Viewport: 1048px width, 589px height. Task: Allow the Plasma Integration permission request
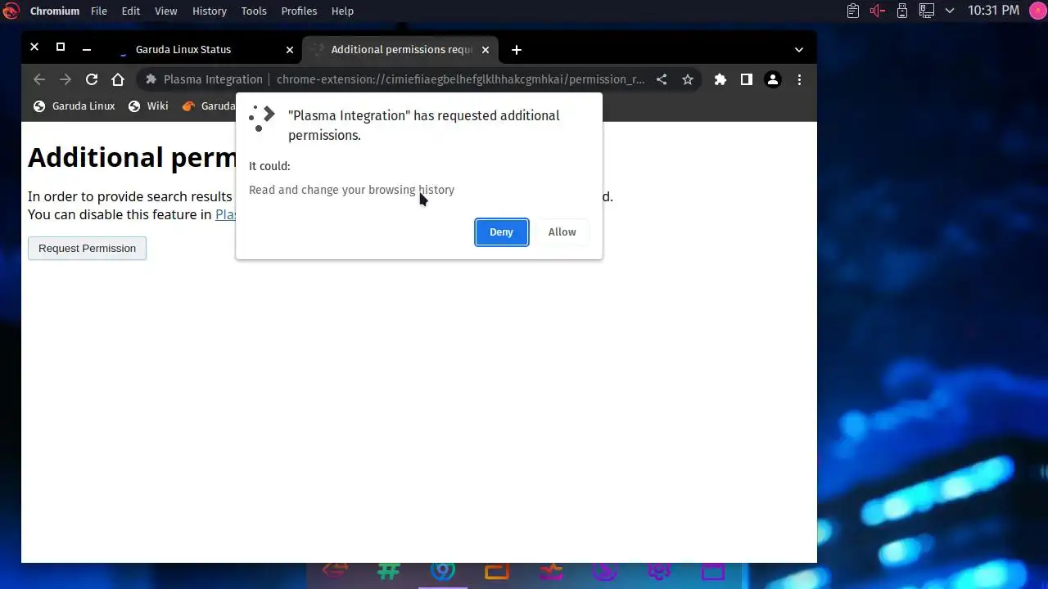tap(562, 232)
